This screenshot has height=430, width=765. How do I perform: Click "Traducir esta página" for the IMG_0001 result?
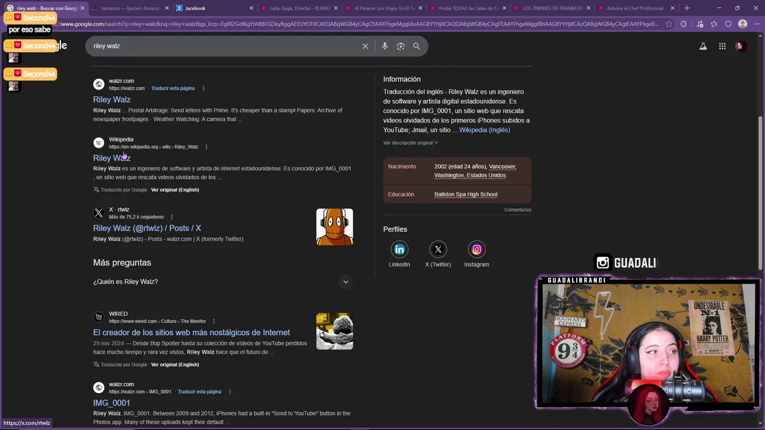coord(200,392)
